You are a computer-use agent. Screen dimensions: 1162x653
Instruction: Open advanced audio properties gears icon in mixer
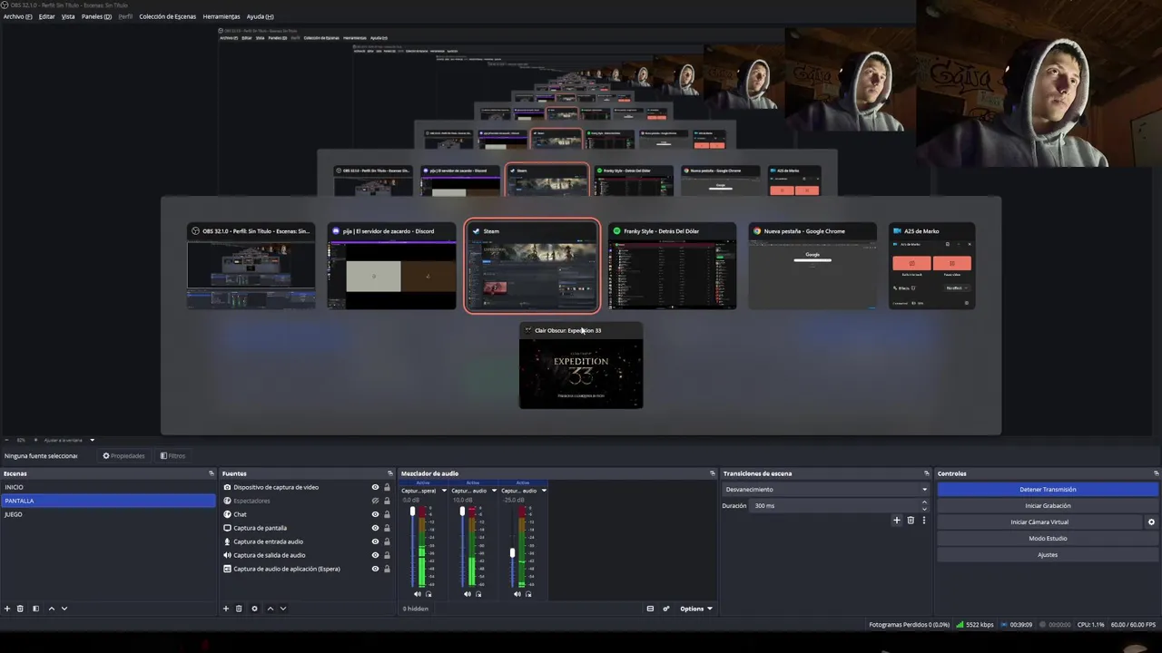coord(665,609)
